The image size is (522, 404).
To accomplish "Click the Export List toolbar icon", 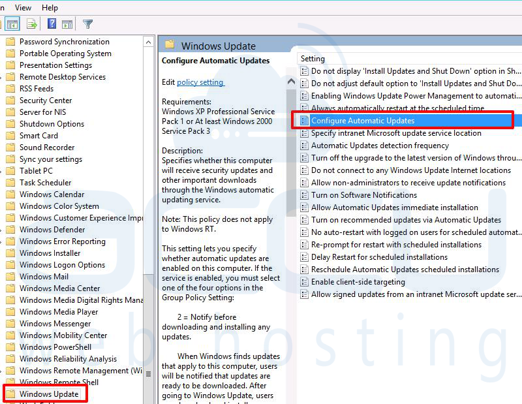I will click(x=32, y=24).
